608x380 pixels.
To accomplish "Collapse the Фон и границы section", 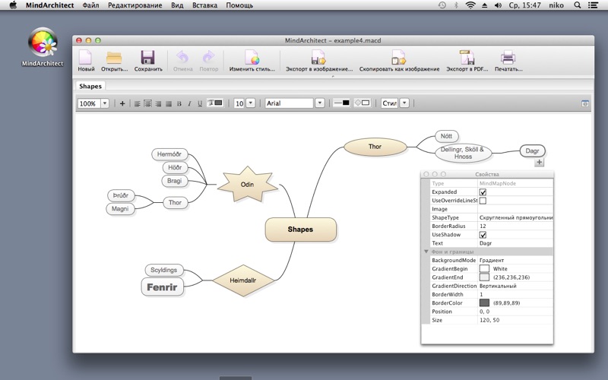I will 426,252.
